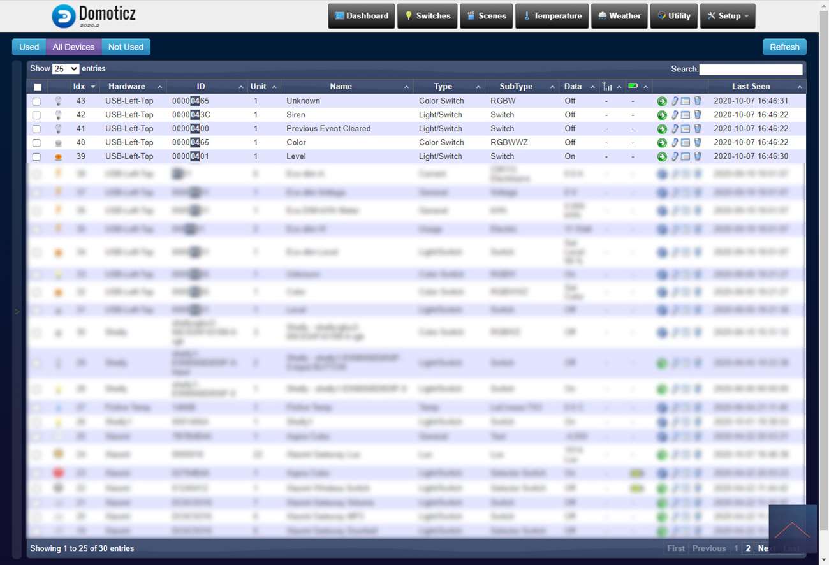829x565 pixels.
Task: Sort by signal strength column icon
Action: [x=607, y=87]
